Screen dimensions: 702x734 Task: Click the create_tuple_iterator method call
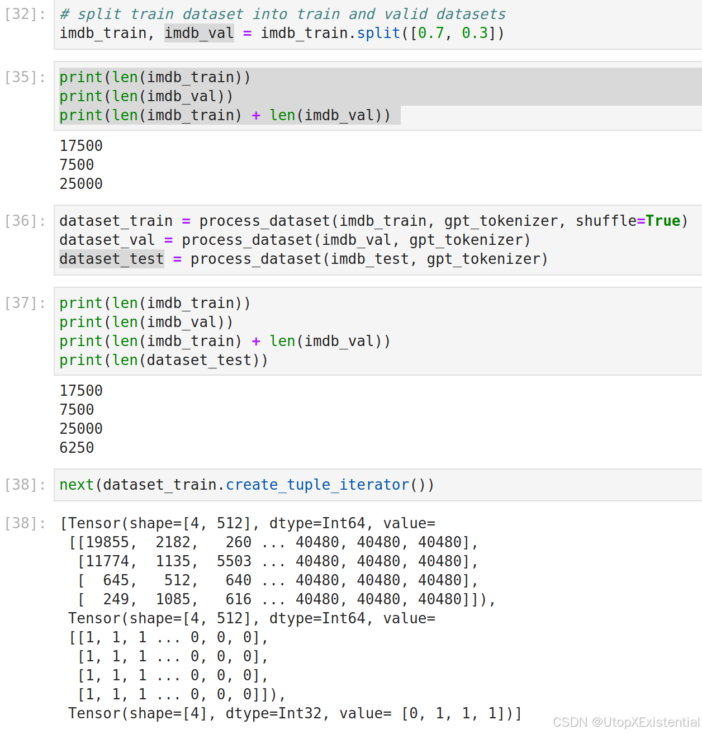[x=317, y=485]
